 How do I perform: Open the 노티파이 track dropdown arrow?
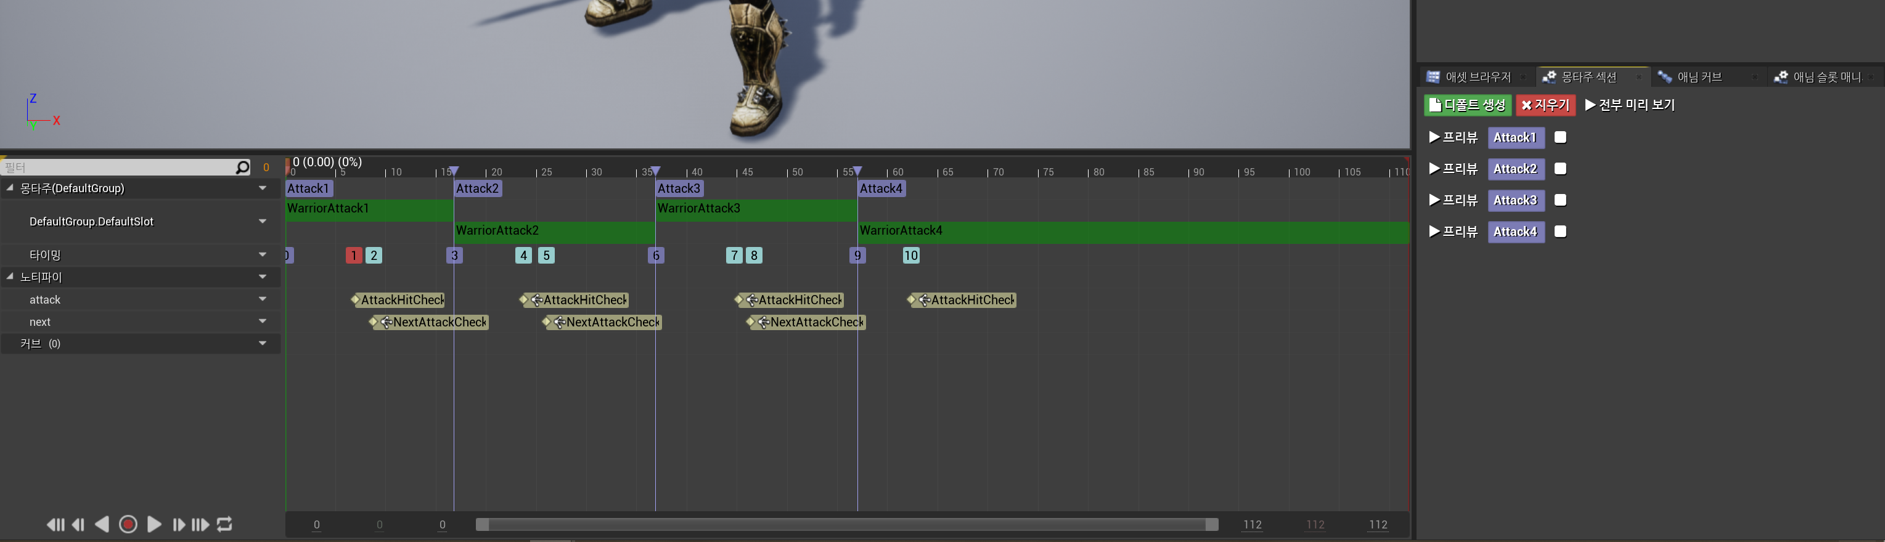click(x=263, y=277)
